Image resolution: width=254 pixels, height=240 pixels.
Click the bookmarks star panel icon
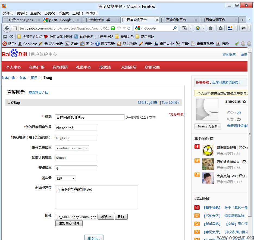click(x=5, y=37)
